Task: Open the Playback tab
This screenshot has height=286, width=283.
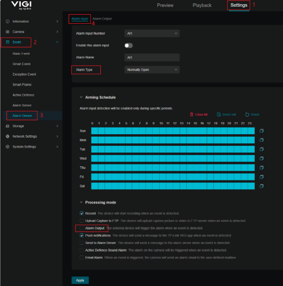Action: pos(202,5)
